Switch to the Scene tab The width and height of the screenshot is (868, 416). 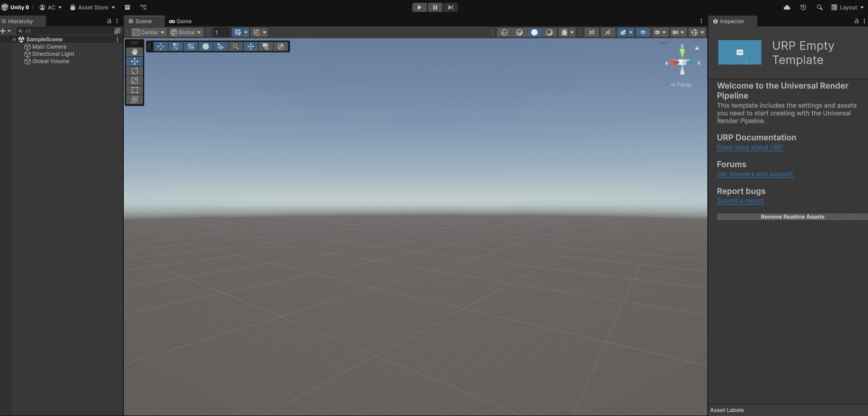[144, 21]
